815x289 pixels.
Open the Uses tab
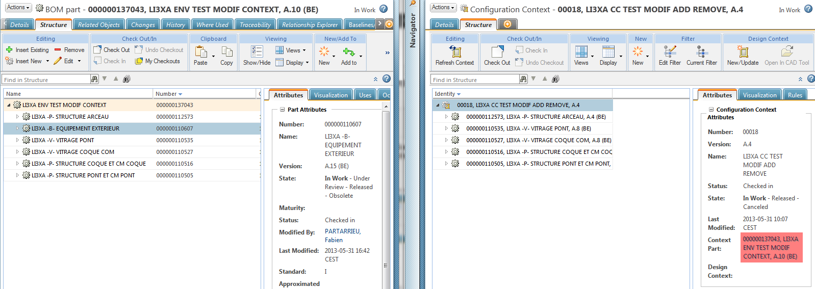point(365,95)
